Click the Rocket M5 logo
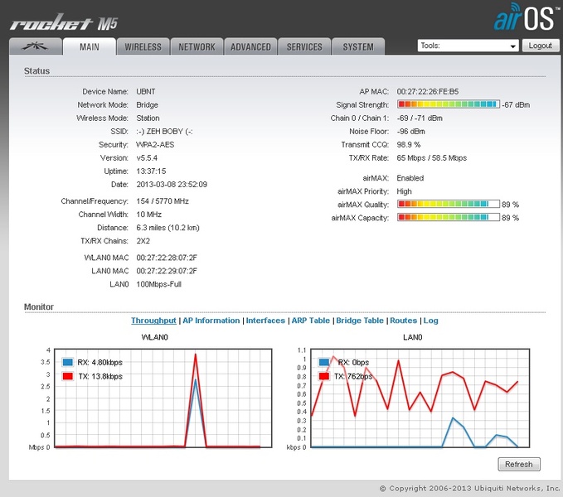The image size is (563, 497). [64, 22]
